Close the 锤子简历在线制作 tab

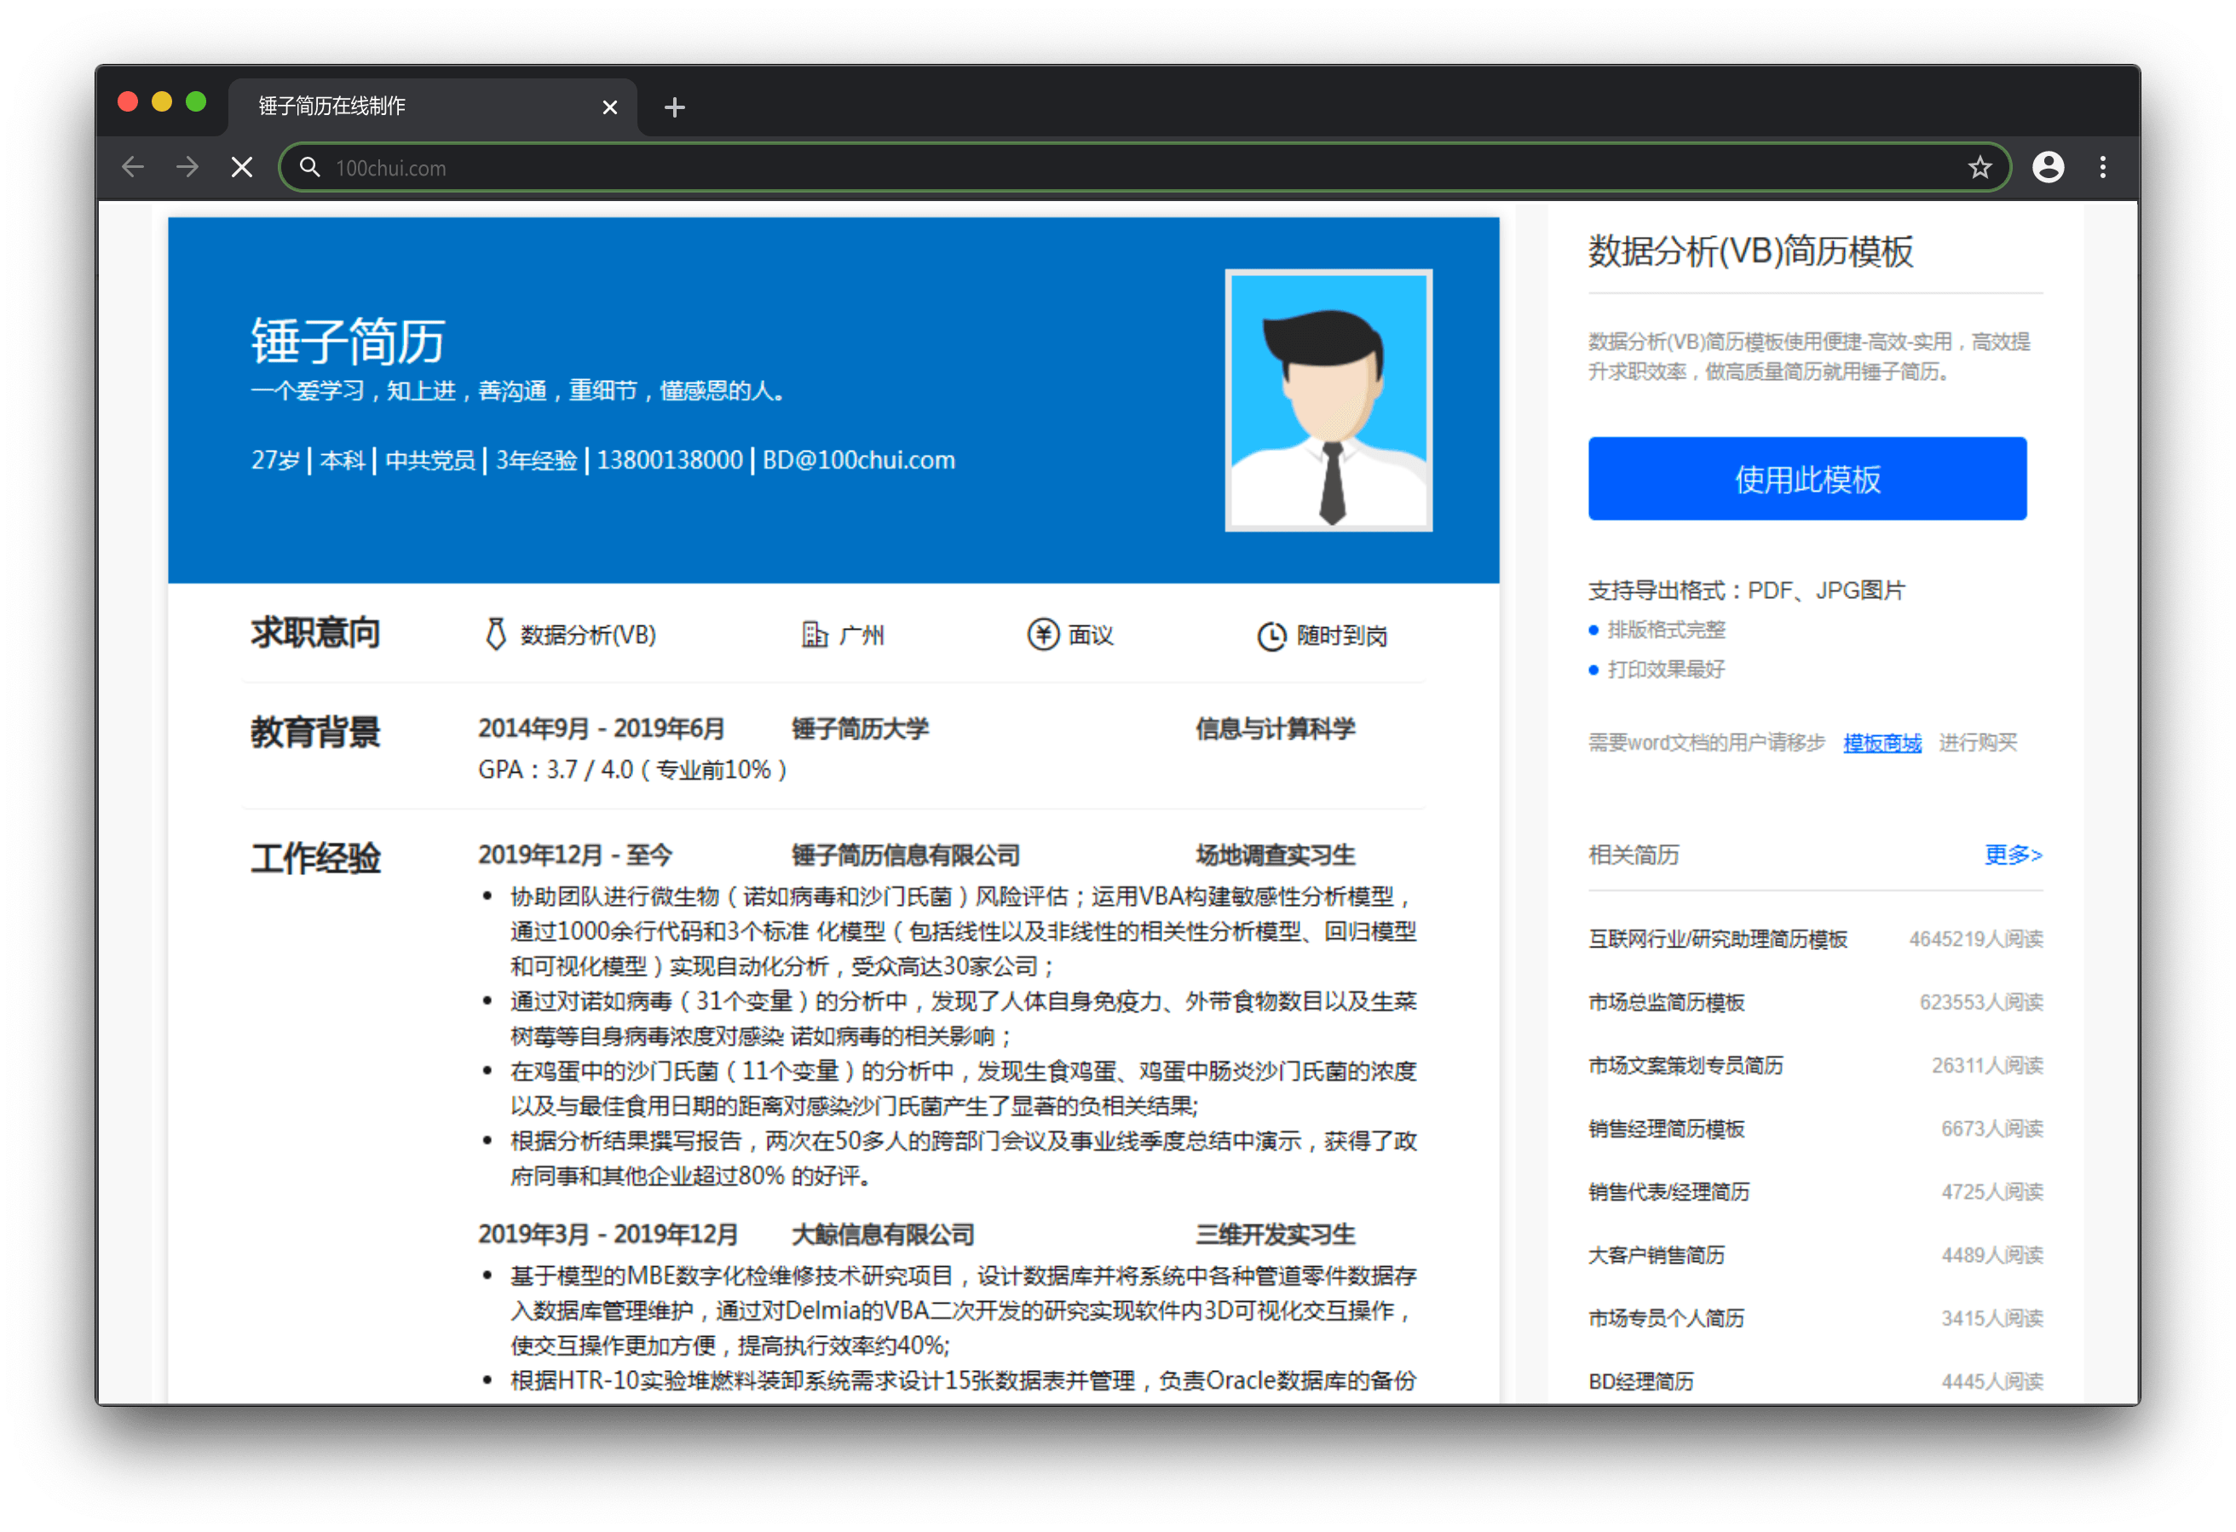(x=609, y=107)
